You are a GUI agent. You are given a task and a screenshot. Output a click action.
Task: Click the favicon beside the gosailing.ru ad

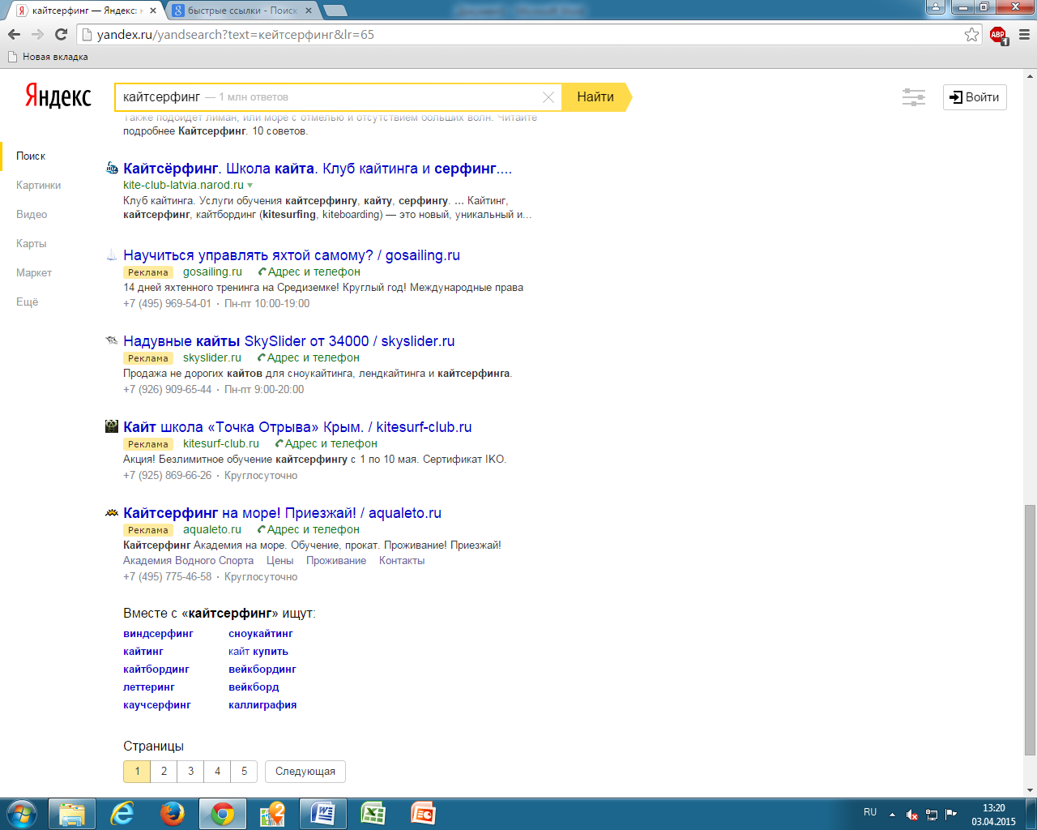[x=113, y=255]
